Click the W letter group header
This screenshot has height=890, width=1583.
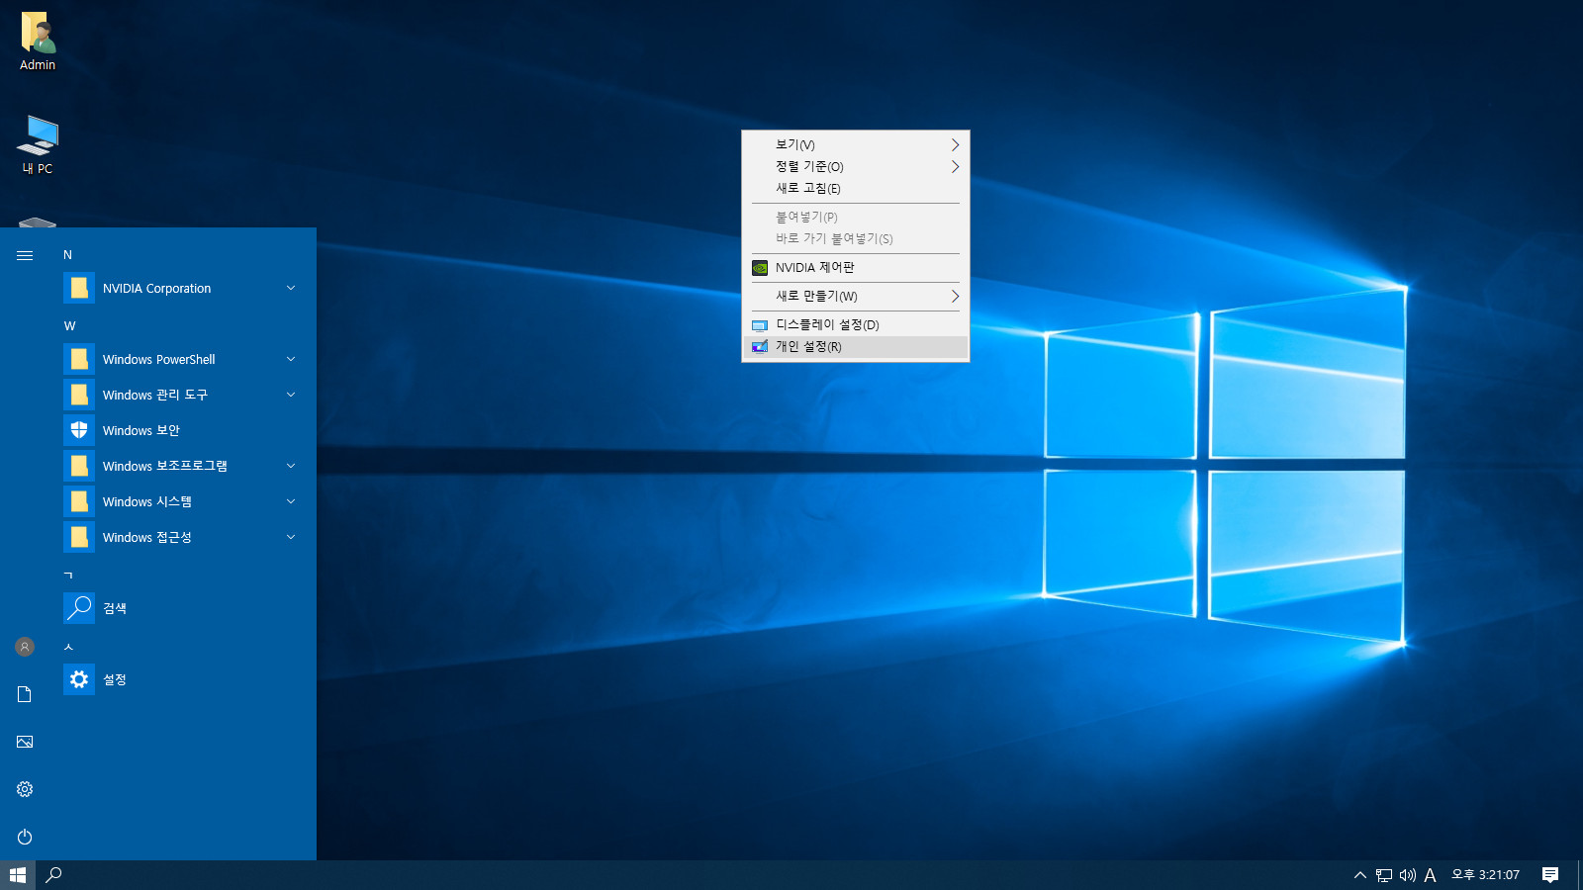point(69,326)
